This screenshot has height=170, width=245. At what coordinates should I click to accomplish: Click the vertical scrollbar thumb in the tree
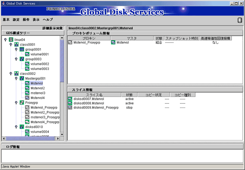click(x=62, y=61)
